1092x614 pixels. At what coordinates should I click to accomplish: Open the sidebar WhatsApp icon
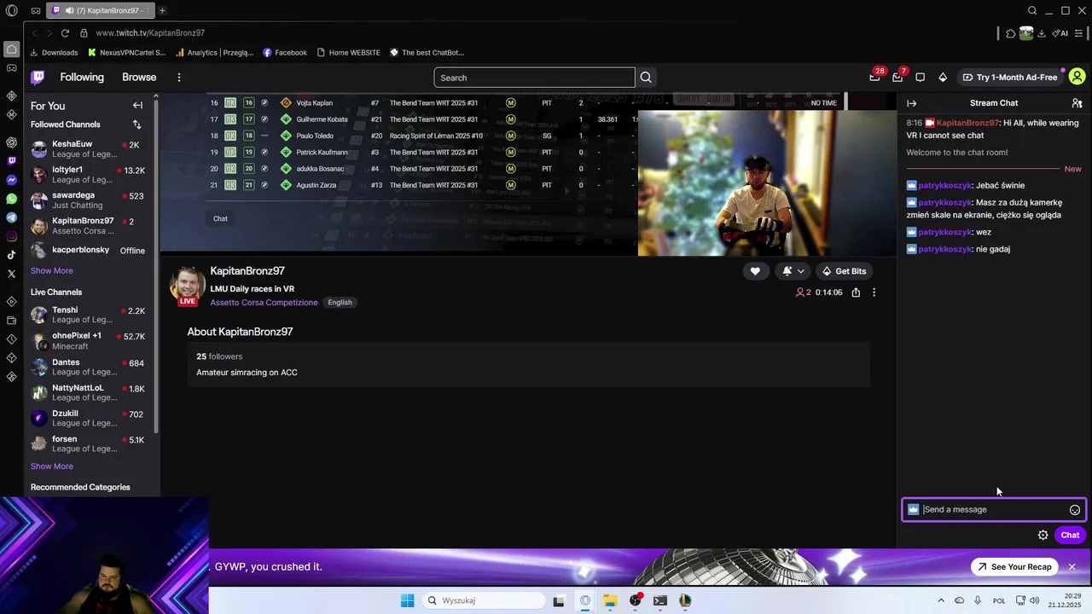[11, 199]
